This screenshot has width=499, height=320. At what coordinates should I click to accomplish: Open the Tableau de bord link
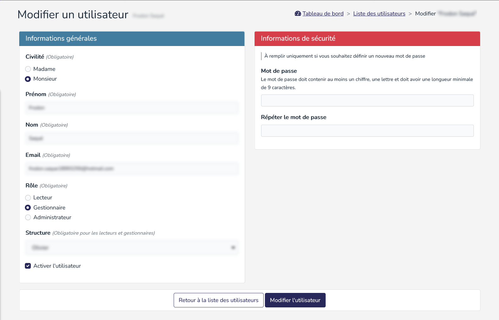[323, 14]
